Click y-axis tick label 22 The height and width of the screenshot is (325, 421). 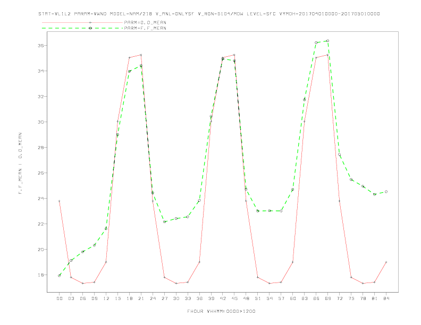pos(40,224)
